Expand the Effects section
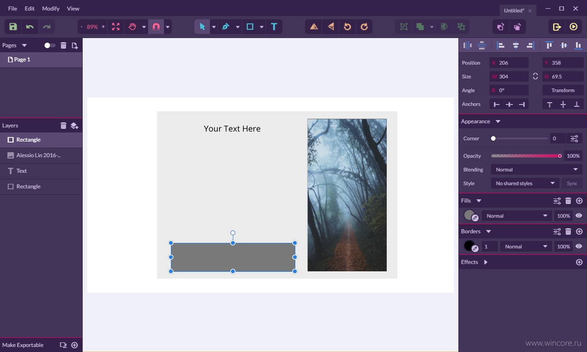587x352 pixels. click(x=485, y=262)
